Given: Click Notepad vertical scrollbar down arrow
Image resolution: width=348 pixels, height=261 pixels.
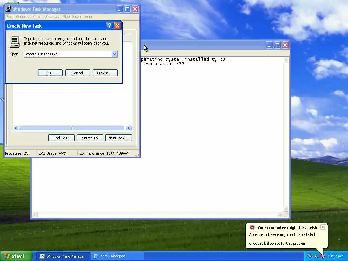Looking at the screenshot, I should (x=286, y=208).
